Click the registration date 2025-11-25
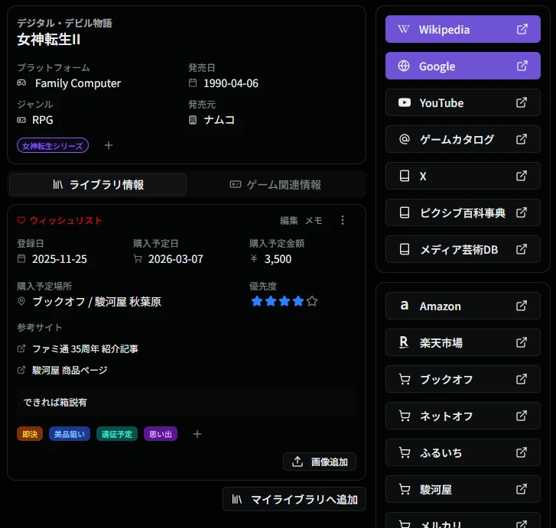The height and width of the screenshot is (528, 556). (59, 259)
